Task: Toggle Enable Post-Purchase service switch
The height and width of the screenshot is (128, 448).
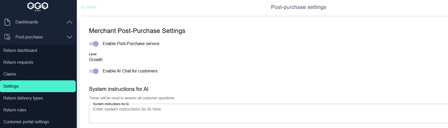Action: pyautogui.click(x=94, y=44)
